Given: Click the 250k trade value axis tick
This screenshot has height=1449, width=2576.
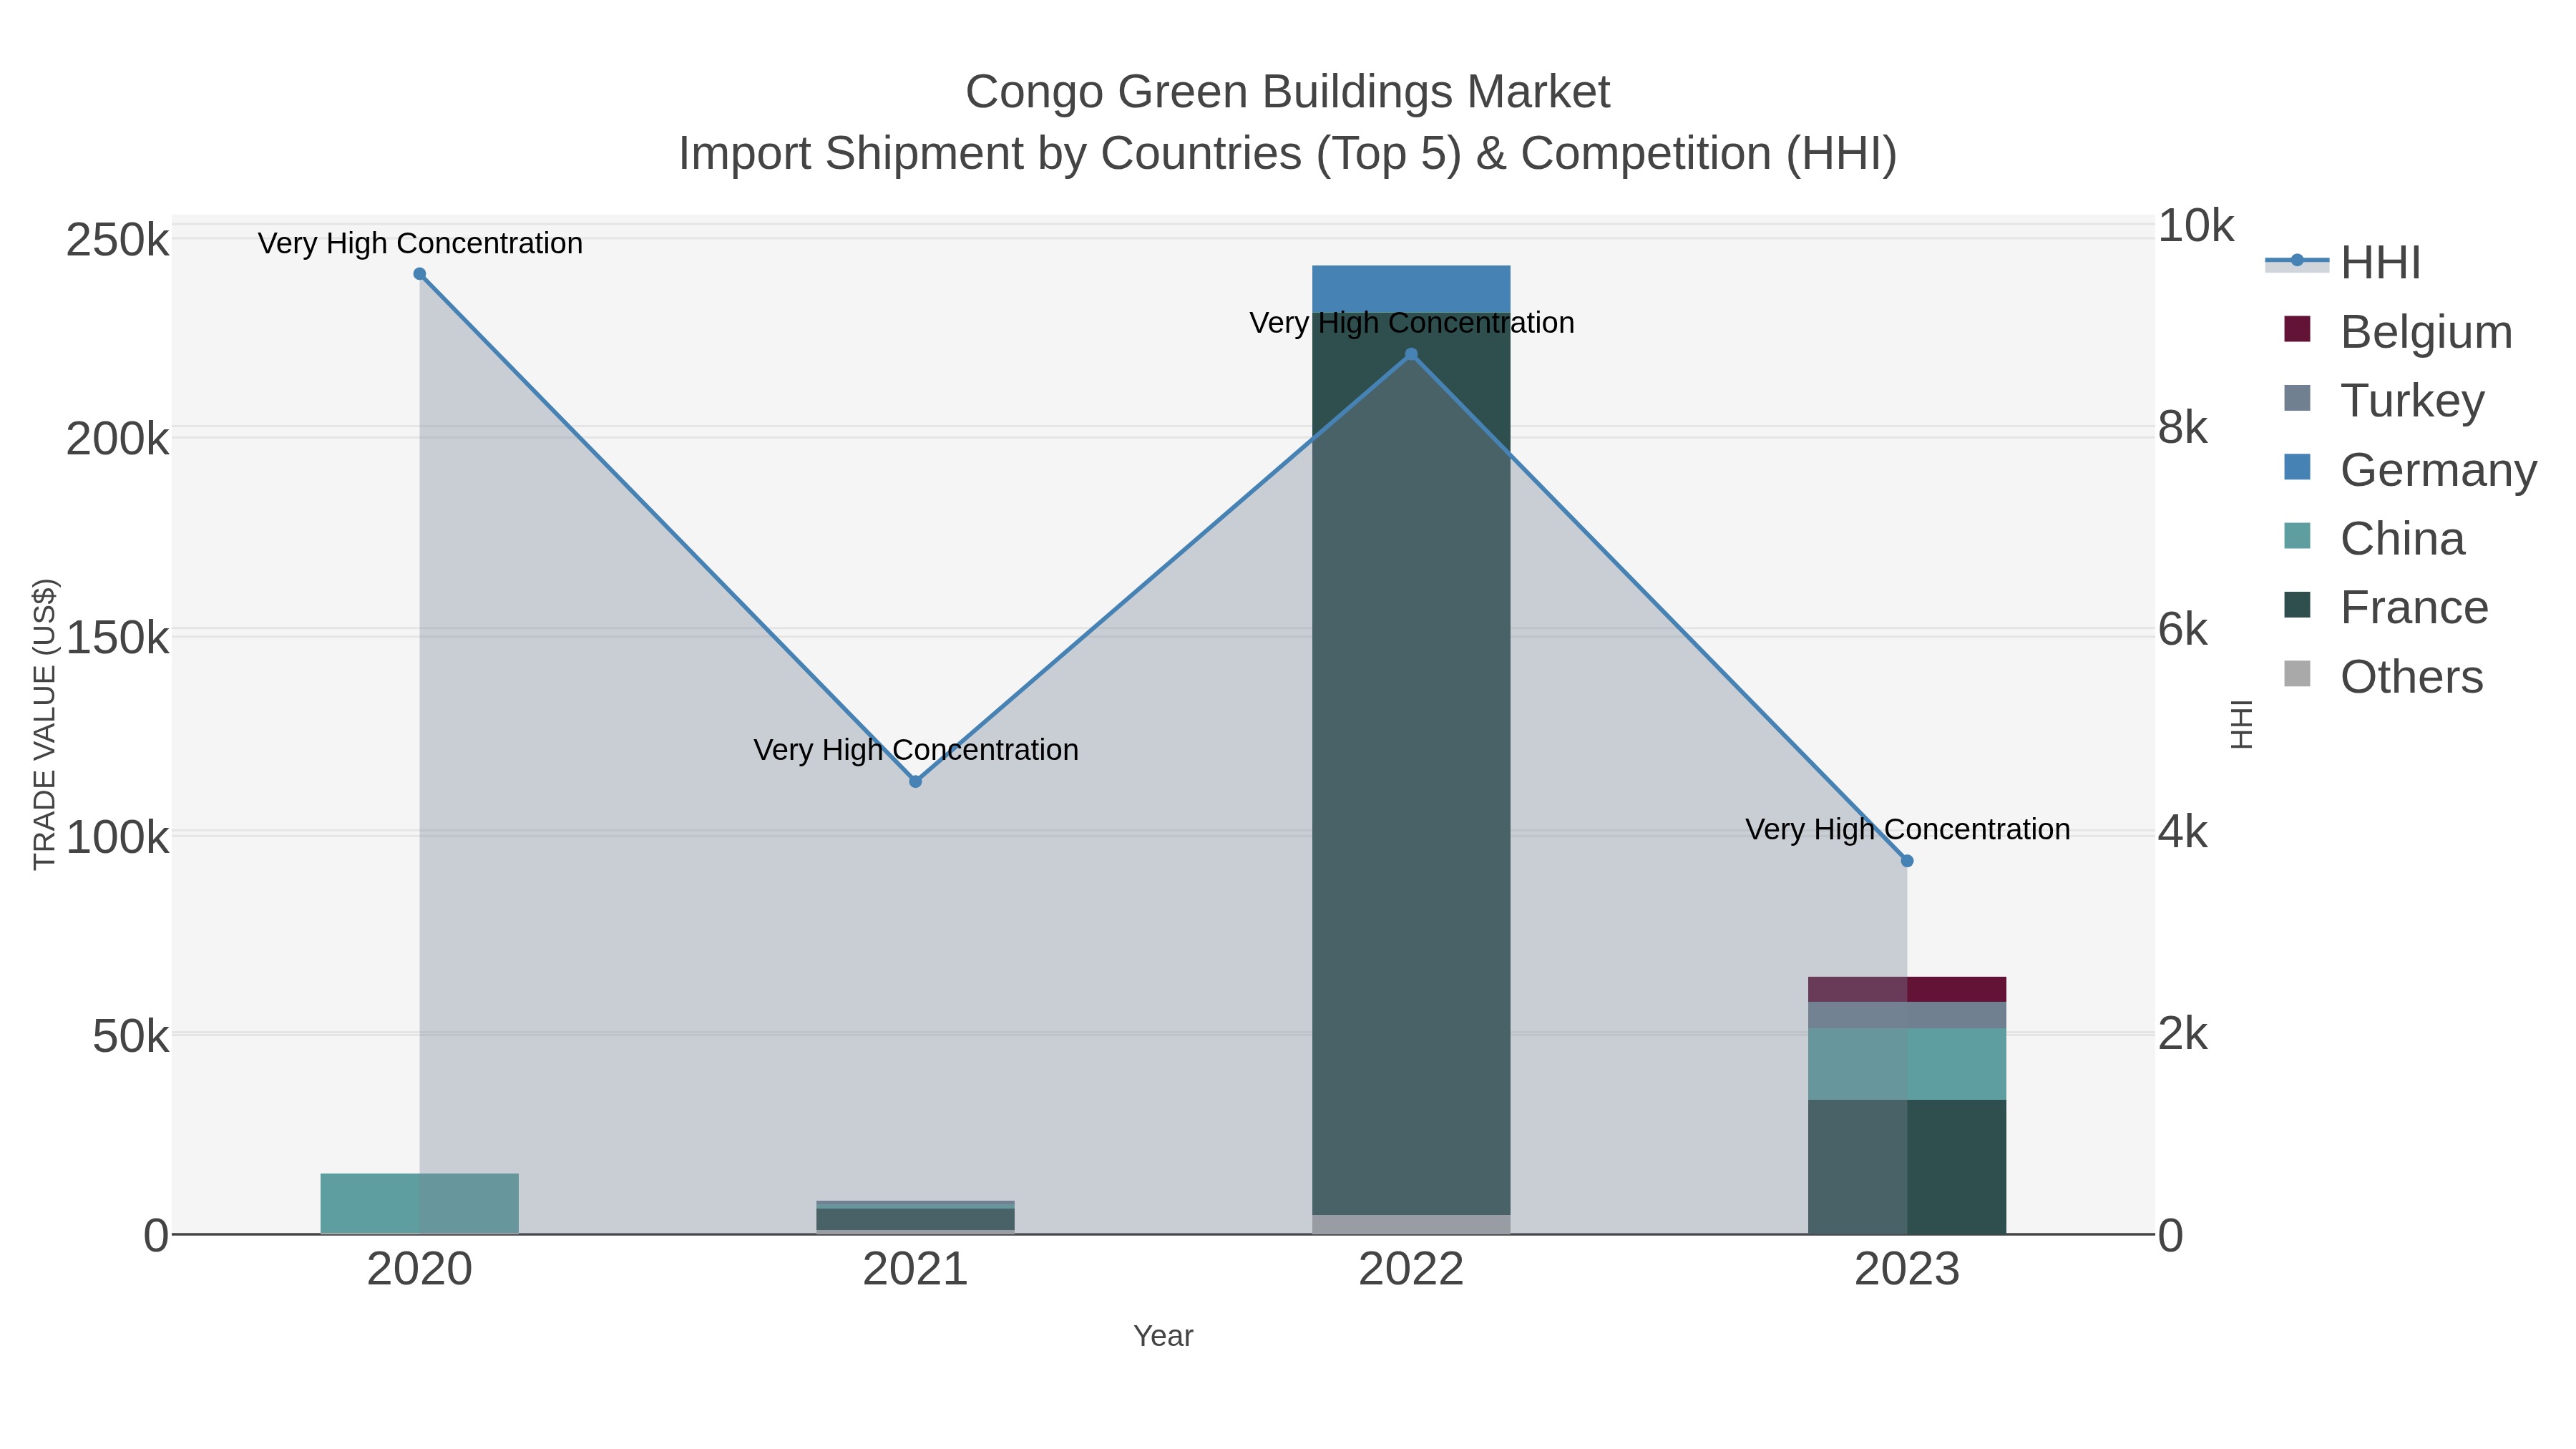Looking at the screenshot, I should click(x=118, y=241).
